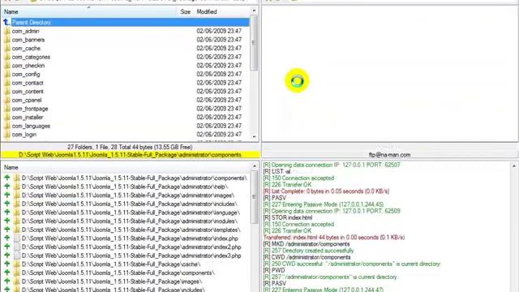
Task: Click the local file list scrollbar thumb
Action: tap(254, 43)
